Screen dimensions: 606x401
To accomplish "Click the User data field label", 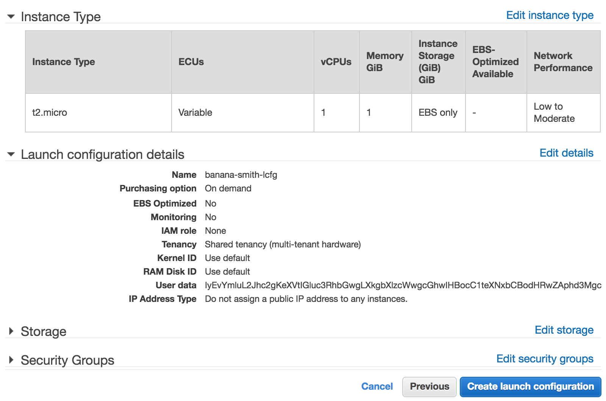I will (176, 285).
